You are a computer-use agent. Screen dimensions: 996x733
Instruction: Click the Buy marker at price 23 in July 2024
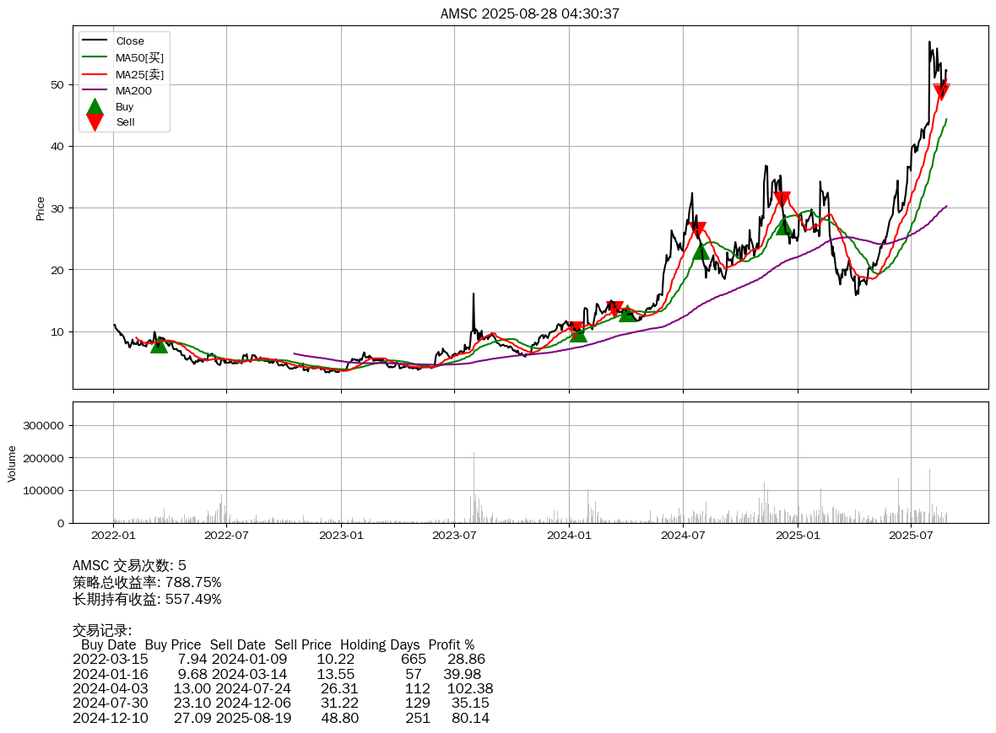click(701, 251)
